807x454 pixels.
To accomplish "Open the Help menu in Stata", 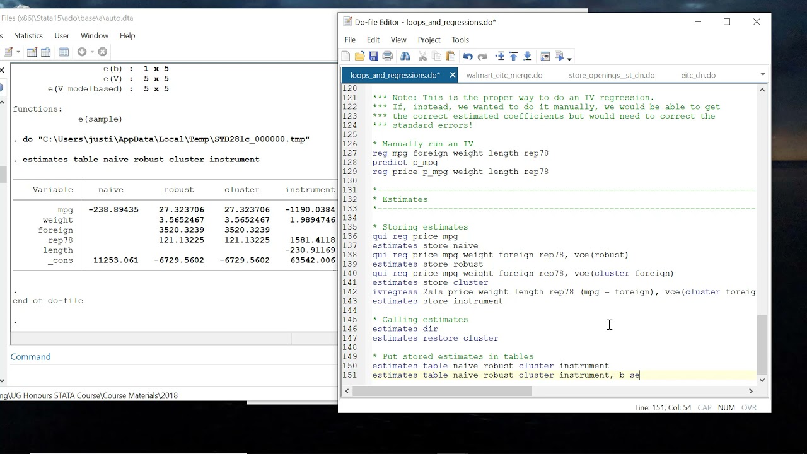I will click(x=127, y=35).
